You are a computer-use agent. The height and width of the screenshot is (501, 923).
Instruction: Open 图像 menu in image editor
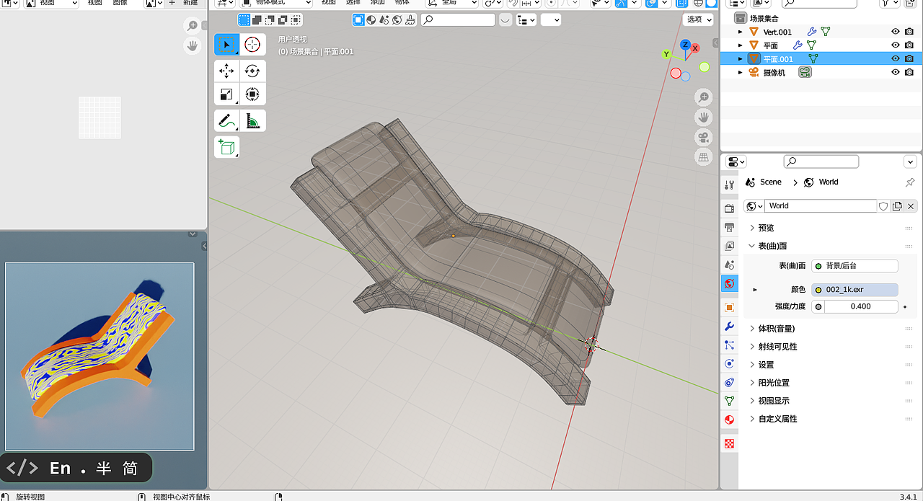tap(120, 3)
